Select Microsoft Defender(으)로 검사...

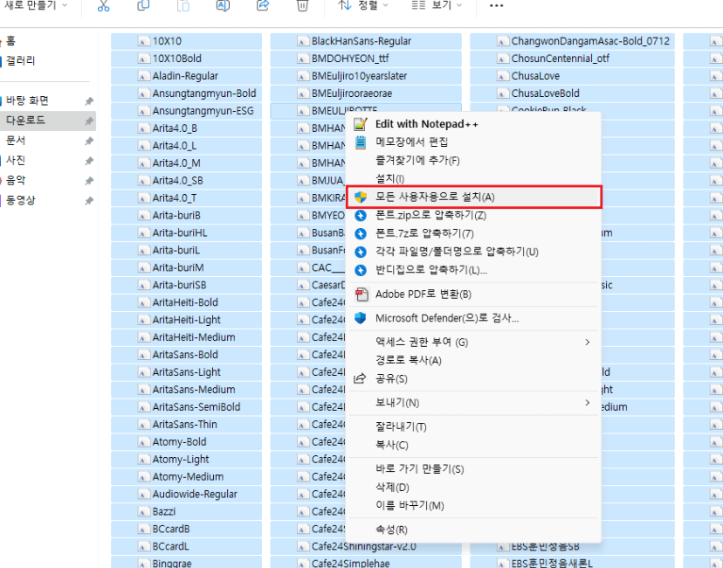[473, 318]
